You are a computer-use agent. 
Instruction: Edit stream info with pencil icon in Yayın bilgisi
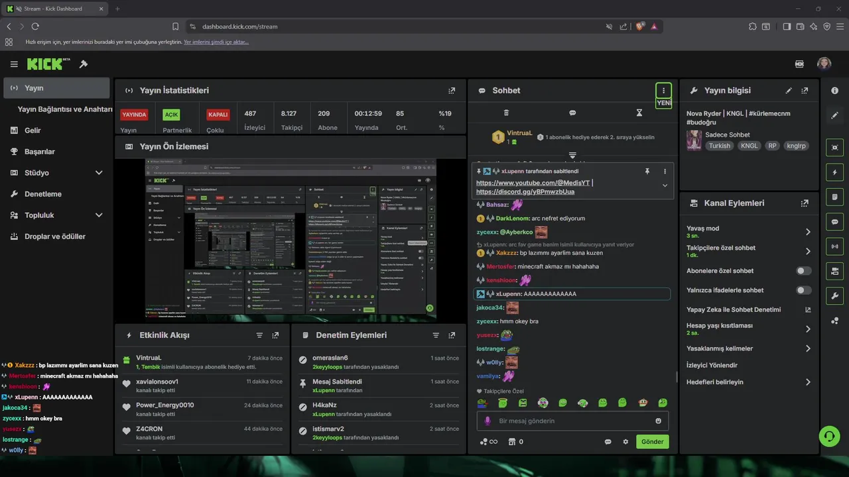point(789,91)
